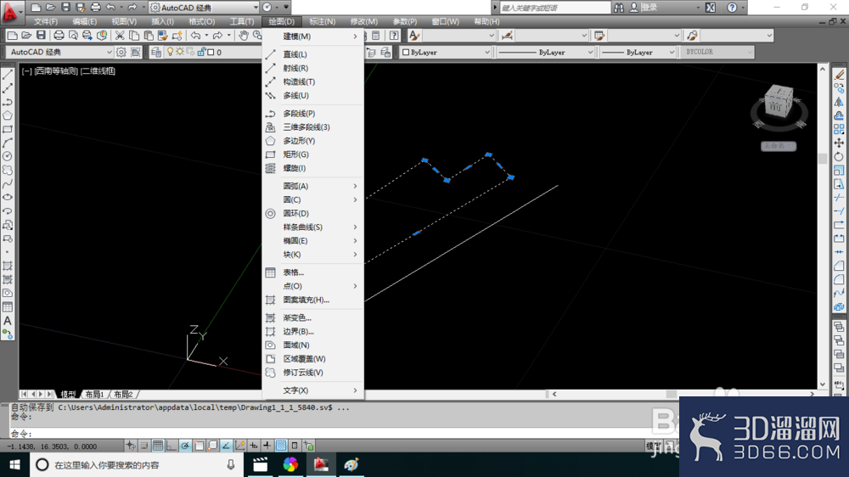
Task: Choose the Polygon tool in left toolbar
Action: click(x=8, y=115)
